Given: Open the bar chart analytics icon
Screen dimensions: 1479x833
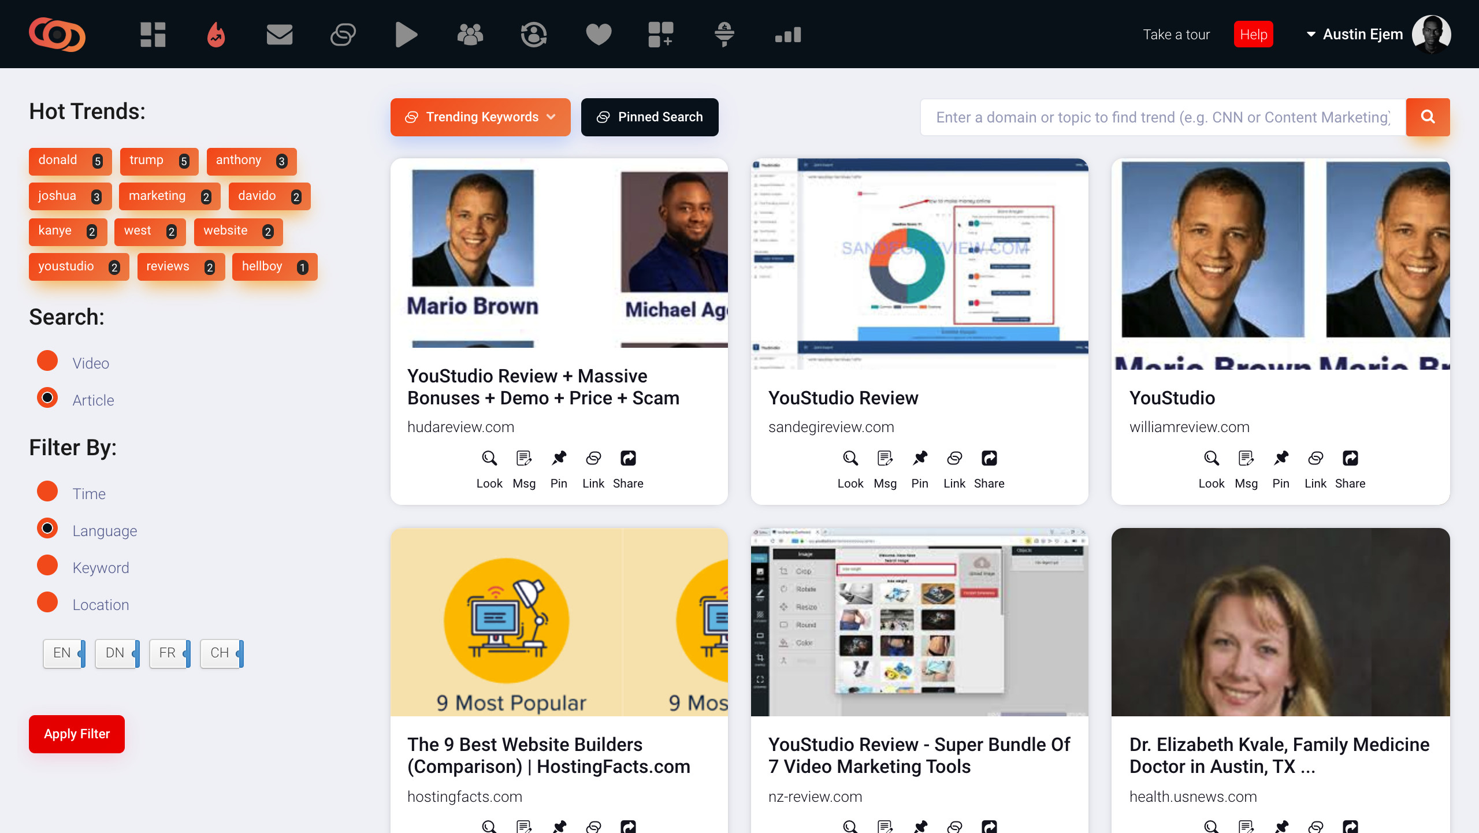Looking at the screenshot, I should pos(788,35).
